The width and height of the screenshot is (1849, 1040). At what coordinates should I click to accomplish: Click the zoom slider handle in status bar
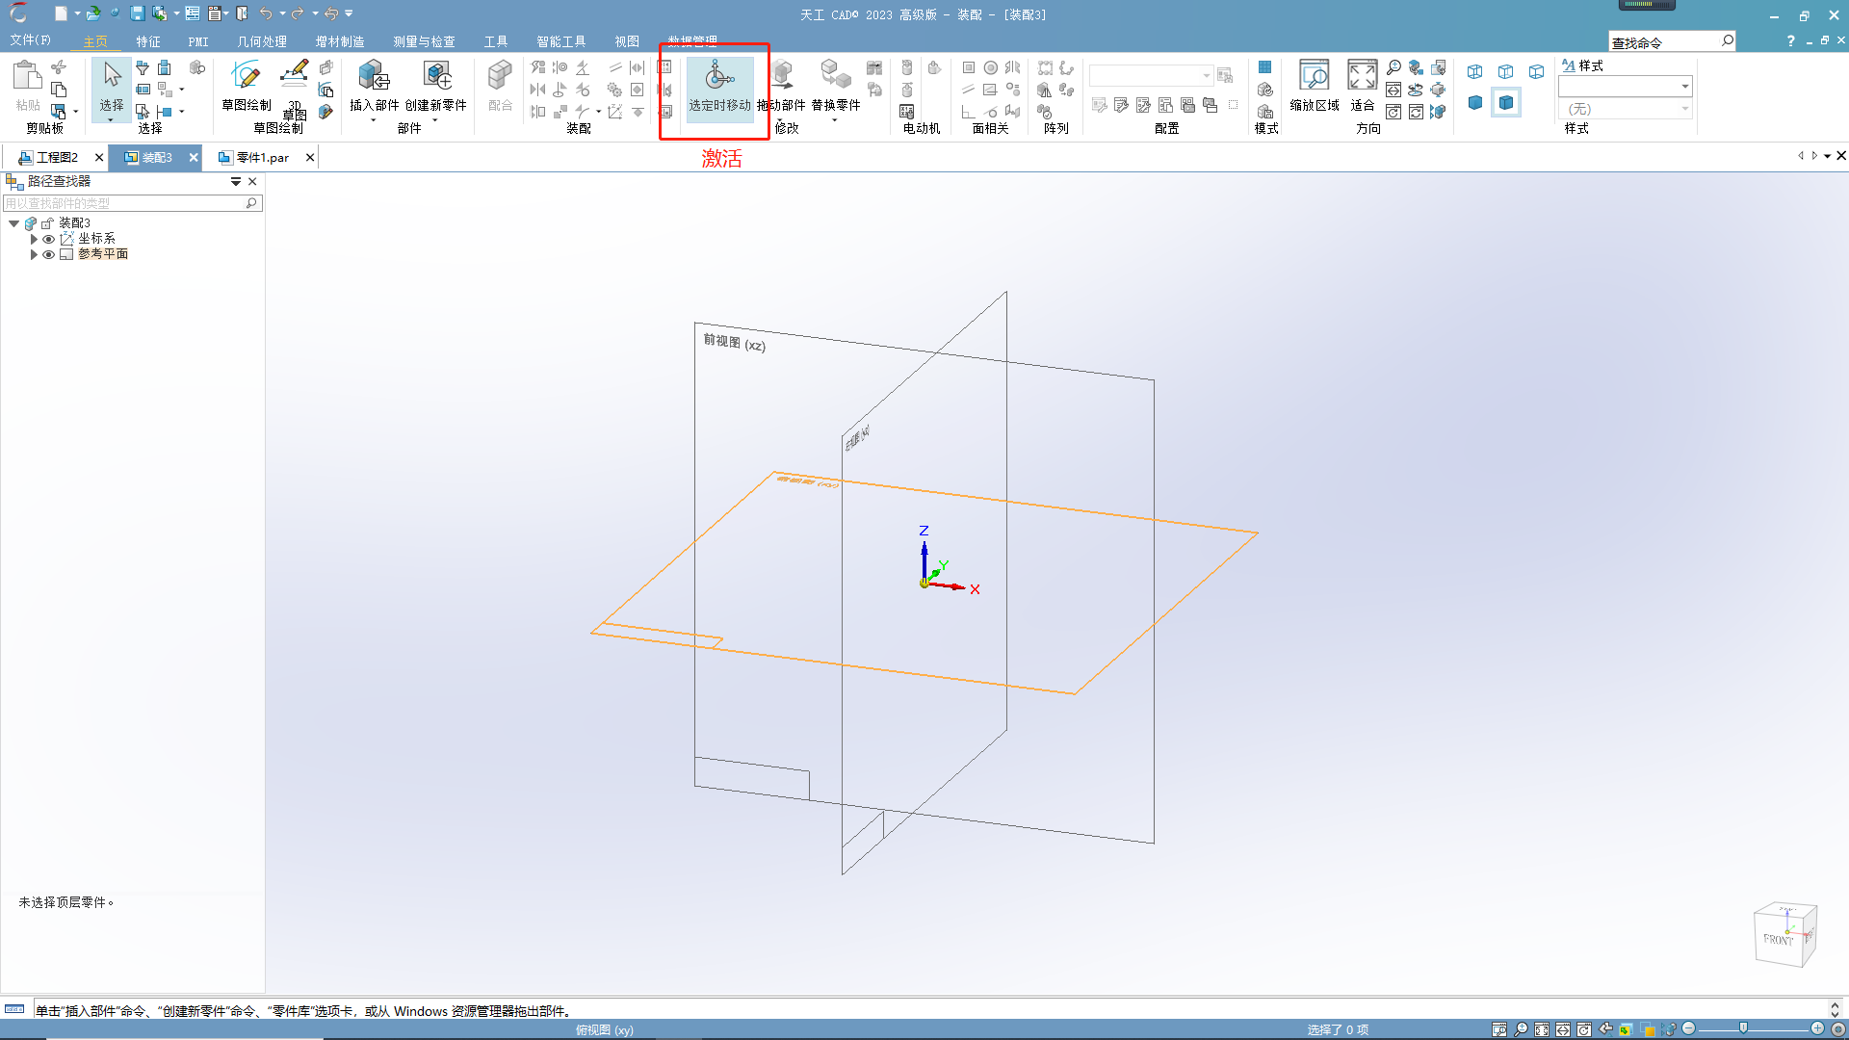[x=1743, y=1029]
